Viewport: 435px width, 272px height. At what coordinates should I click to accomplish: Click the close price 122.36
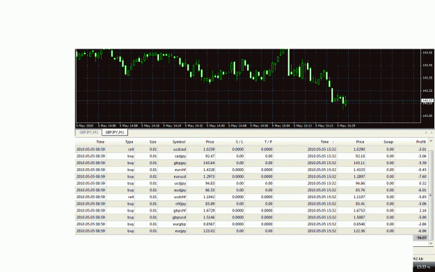pos(359,231)
